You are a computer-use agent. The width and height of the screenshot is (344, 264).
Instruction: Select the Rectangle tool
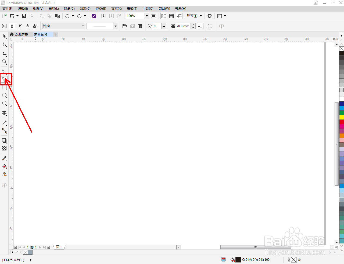pyautogui.click(x=4, y=87)
